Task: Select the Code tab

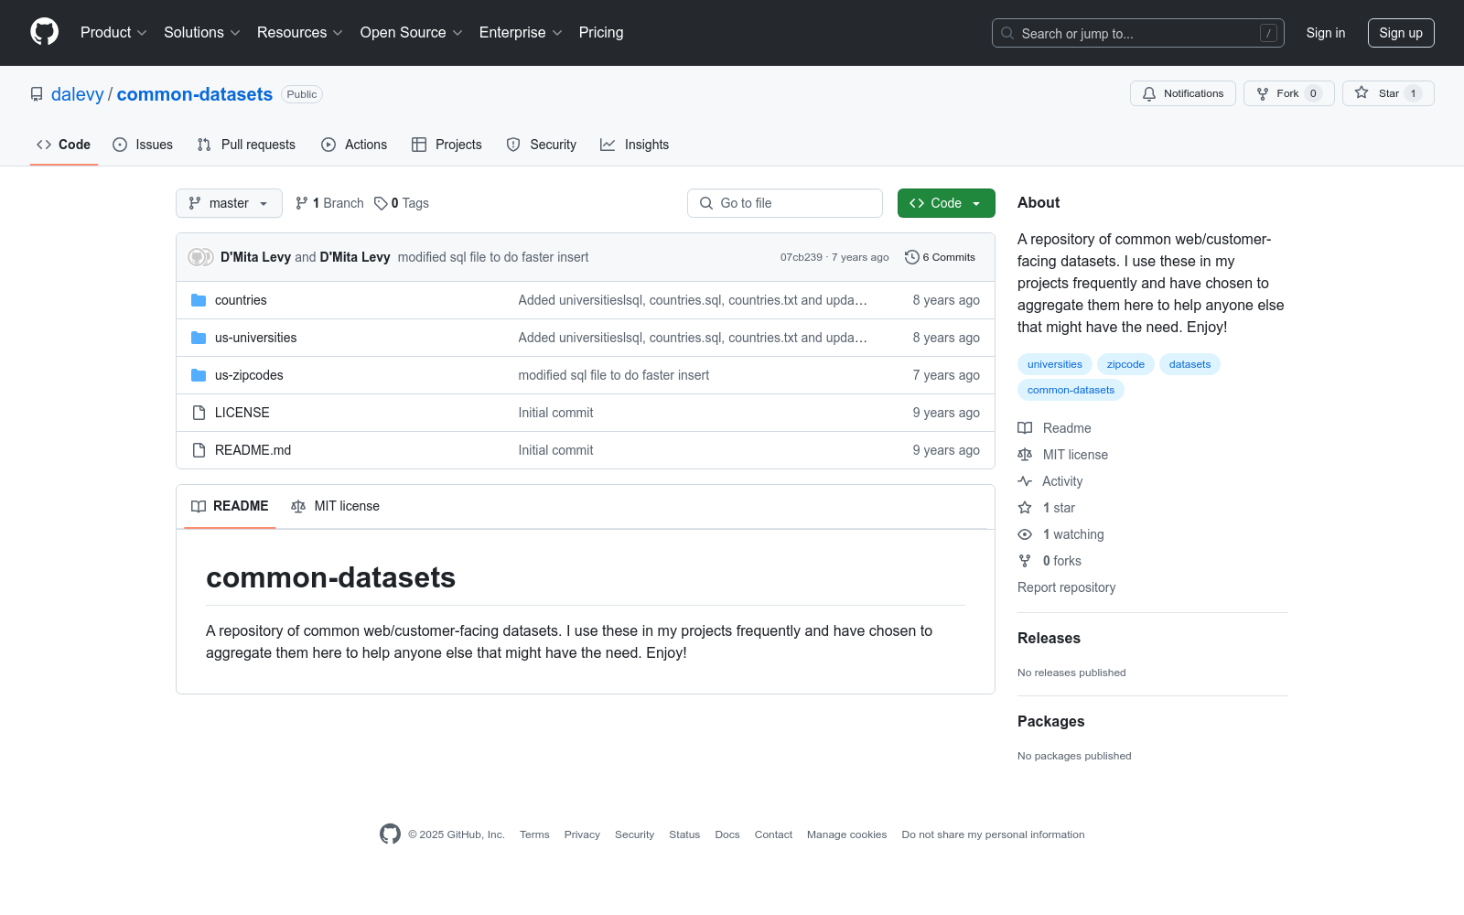Action: coord(63,145)
